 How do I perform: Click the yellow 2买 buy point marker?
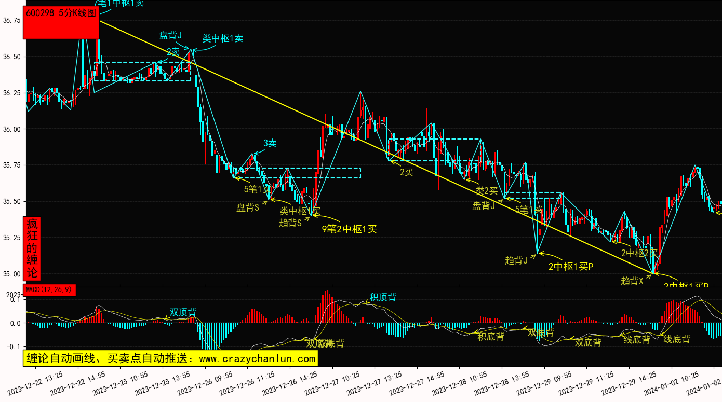(x=406, y=172)
